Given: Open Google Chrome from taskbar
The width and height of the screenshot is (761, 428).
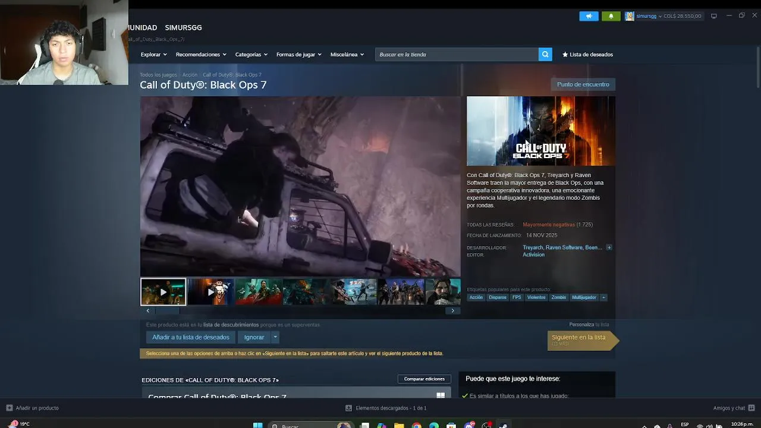Looking at the screenshot, I should tap(417, 426).
